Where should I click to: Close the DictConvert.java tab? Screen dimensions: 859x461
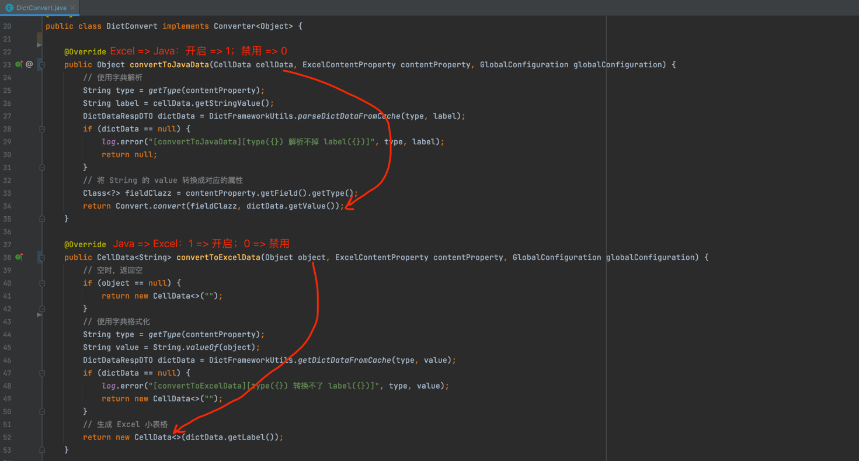point(72,8)
